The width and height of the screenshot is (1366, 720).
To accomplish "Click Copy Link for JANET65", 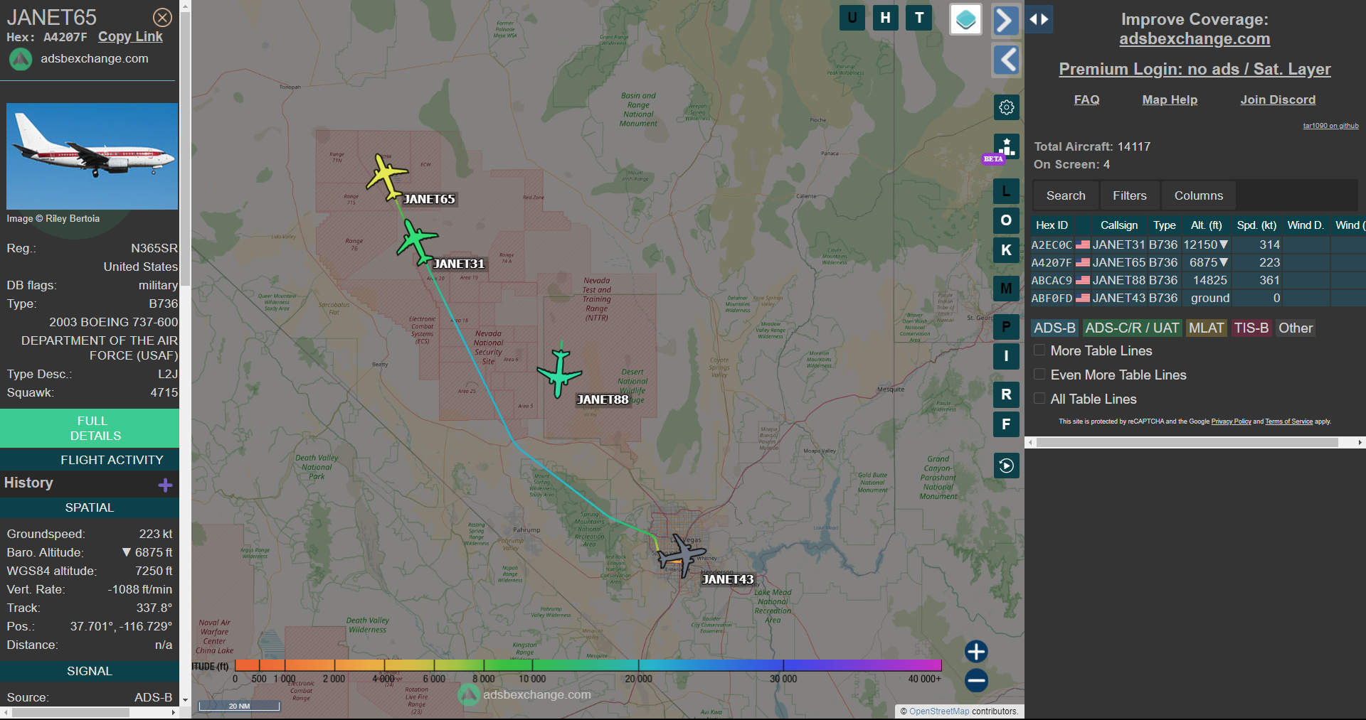I will click(130, 36).
